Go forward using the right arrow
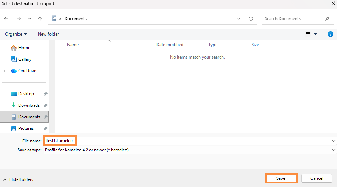 click(x=19, y=19)
